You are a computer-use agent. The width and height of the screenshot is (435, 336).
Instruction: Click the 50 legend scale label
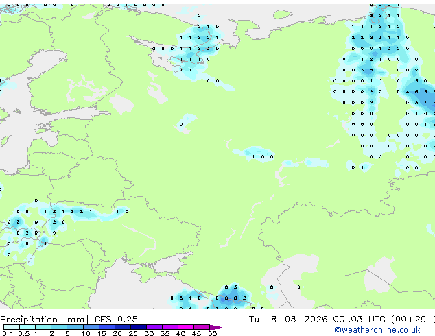213,333
